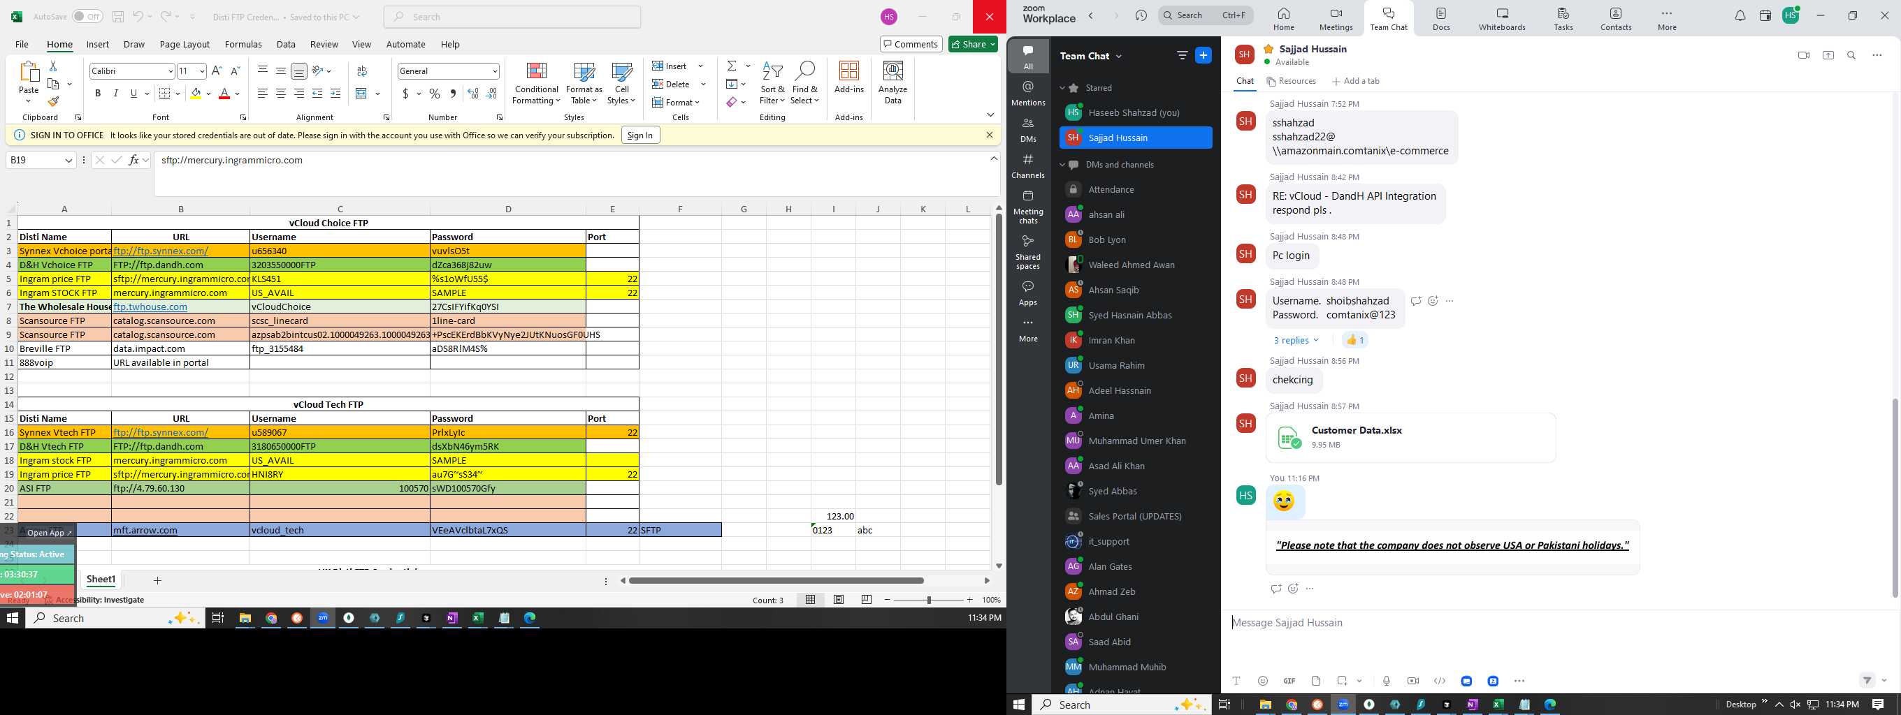The image size is (1901, 715).
Task: Click the Zoom notifications bell icon
Action: click(1740, 15)
